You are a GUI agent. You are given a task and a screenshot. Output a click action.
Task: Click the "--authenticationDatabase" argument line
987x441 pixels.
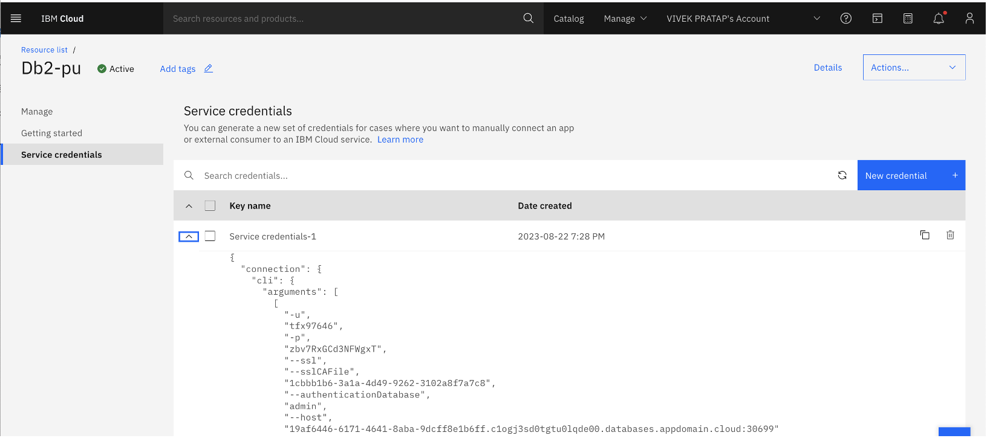357,395
